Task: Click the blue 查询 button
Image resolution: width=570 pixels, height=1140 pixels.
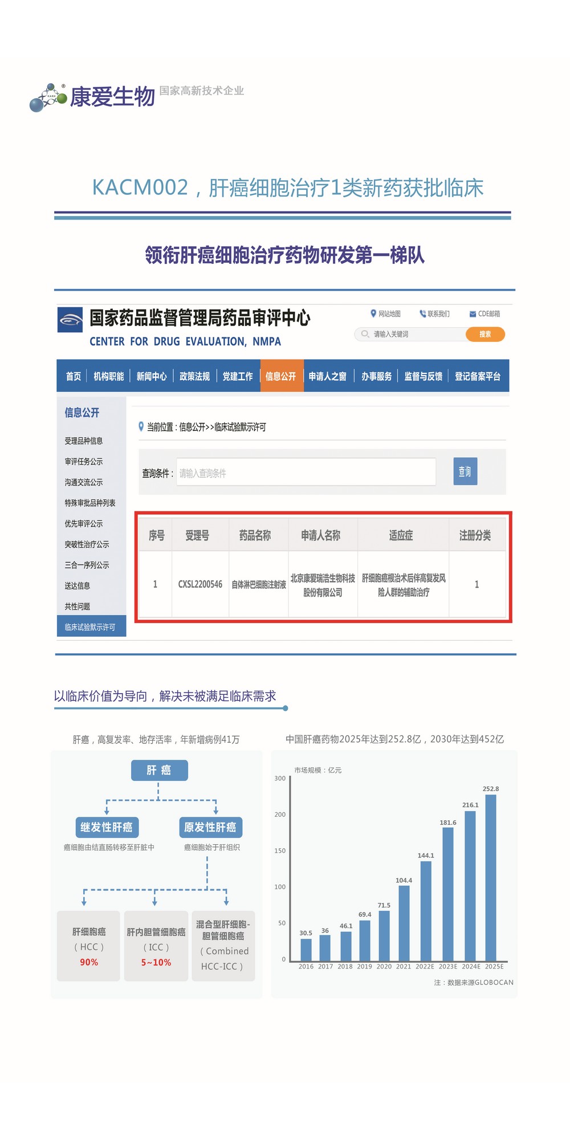Action: 465,471
